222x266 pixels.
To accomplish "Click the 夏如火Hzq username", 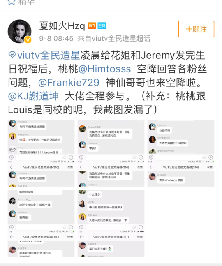I will pos(62,26).
